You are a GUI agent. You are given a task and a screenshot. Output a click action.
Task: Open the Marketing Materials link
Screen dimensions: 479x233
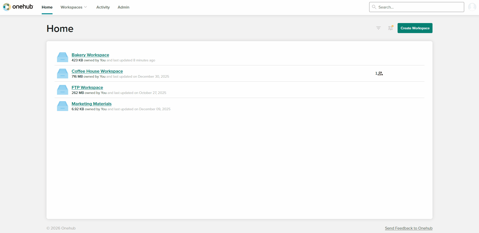point(91,104)
